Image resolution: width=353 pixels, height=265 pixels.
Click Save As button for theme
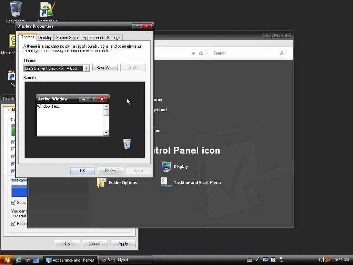(x=105, y=68)
